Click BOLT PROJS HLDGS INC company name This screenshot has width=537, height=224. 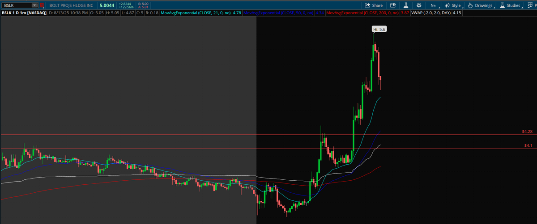72,5
